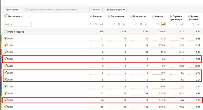Sort by Просмотры column header
The width and height of the screenshot is (203, 110).
tap(139, 17)
